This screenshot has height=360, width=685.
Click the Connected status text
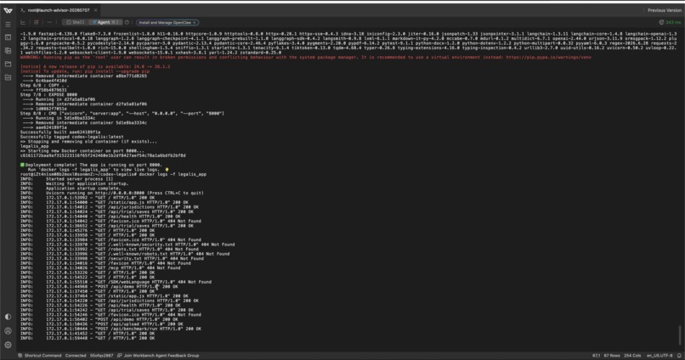pyautogui.click(x=76, y=356)
